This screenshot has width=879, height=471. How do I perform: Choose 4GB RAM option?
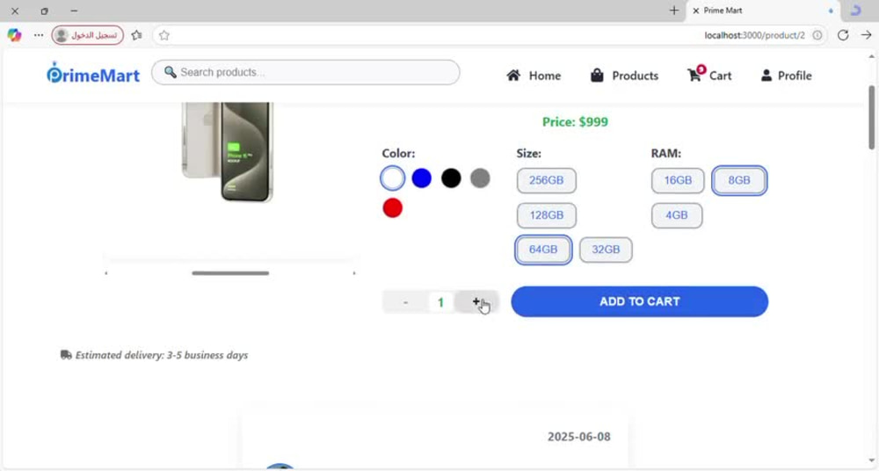pos(677,215)
